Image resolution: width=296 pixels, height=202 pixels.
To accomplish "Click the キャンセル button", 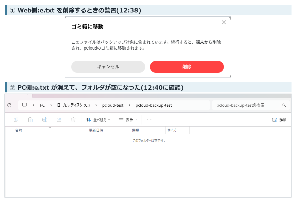I will (108, 67).
